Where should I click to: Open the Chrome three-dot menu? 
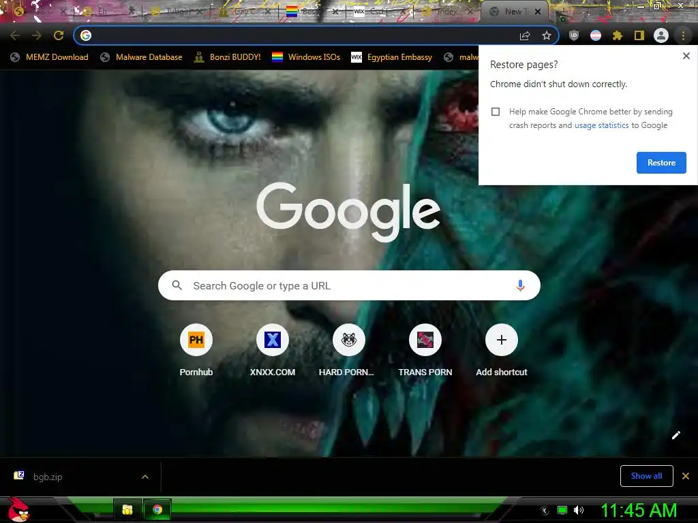[x=683, y=35]
